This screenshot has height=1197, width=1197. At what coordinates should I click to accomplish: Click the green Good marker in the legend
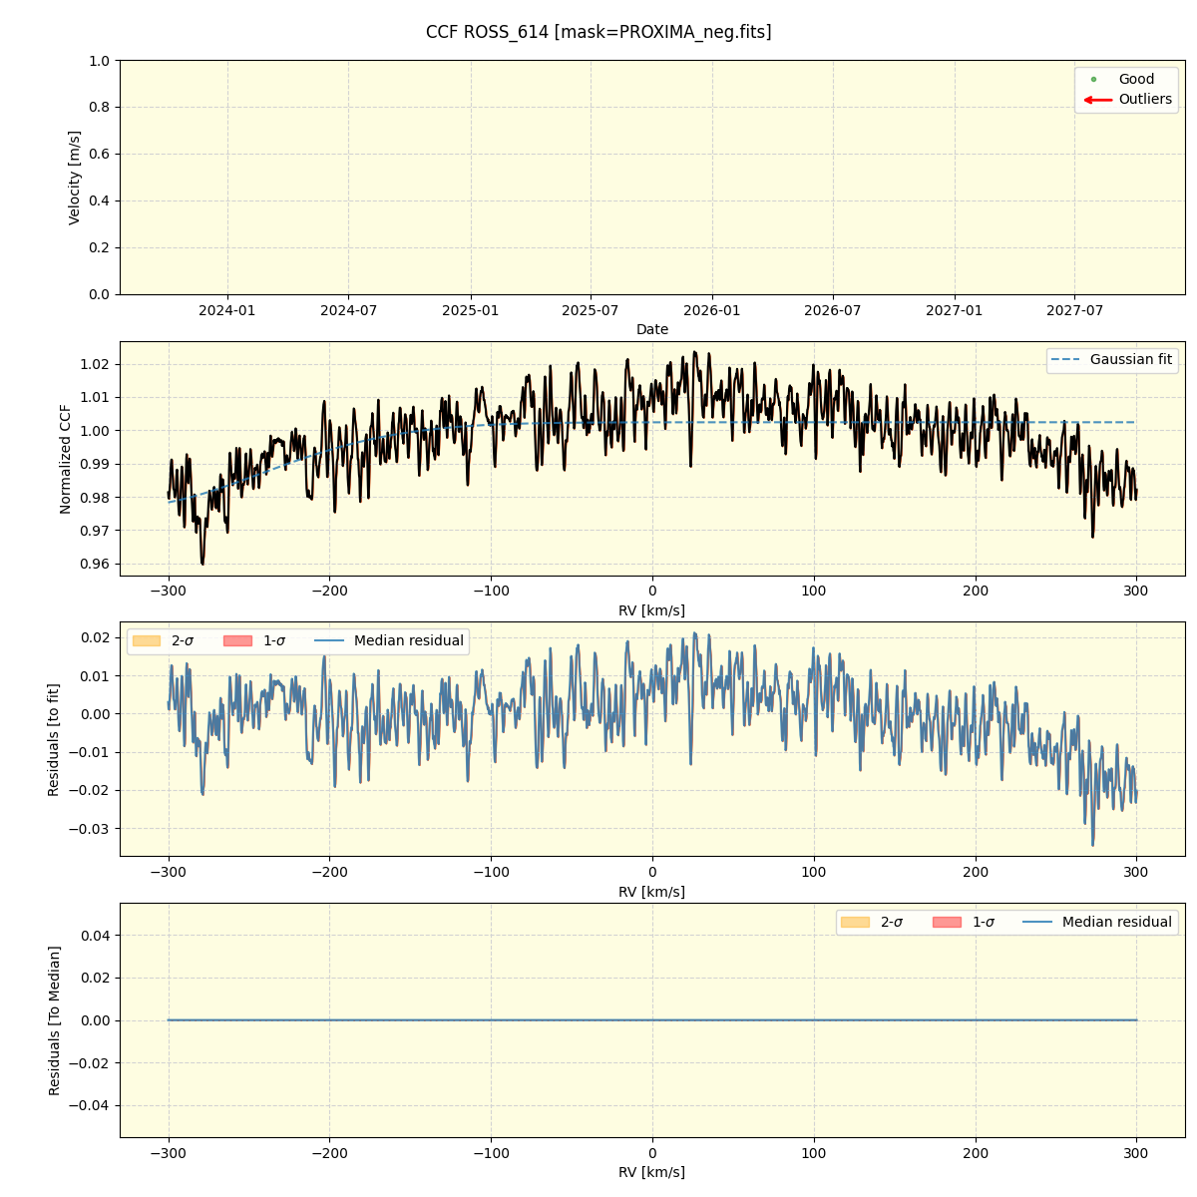pyautogui.click(x=1093, y=80)
